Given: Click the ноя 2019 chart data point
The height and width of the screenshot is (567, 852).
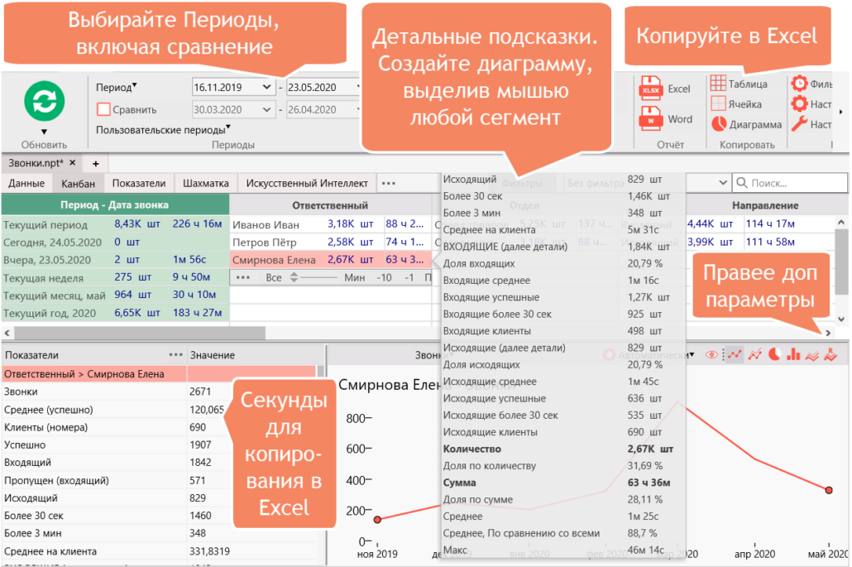Looking at the screenshot, I should tap(378, 520).
